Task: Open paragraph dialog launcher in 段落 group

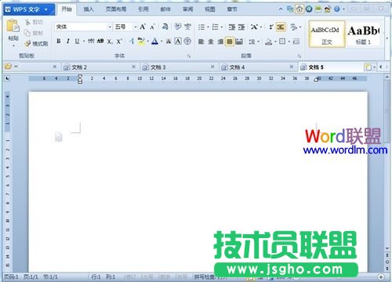Action: pyautogui.click(x=299, y=56)
